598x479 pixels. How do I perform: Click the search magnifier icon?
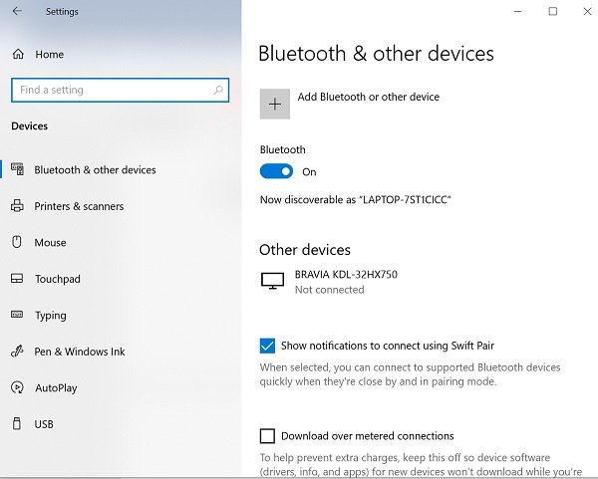pos(218,90)
